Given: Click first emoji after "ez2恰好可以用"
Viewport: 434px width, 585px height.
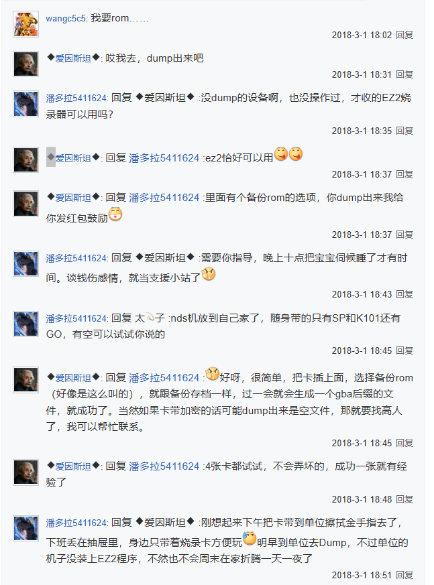Looking at the screenshot, I should point(281,155).
